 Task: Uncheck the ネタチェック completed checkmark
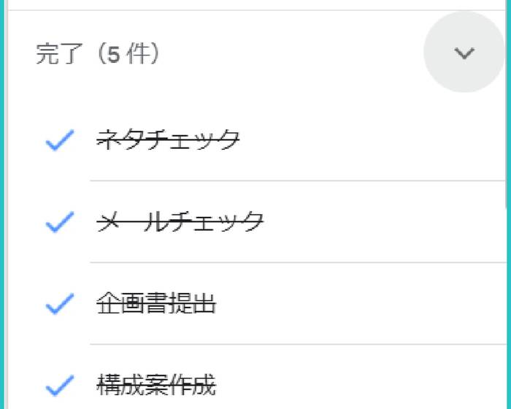(60, 140)
